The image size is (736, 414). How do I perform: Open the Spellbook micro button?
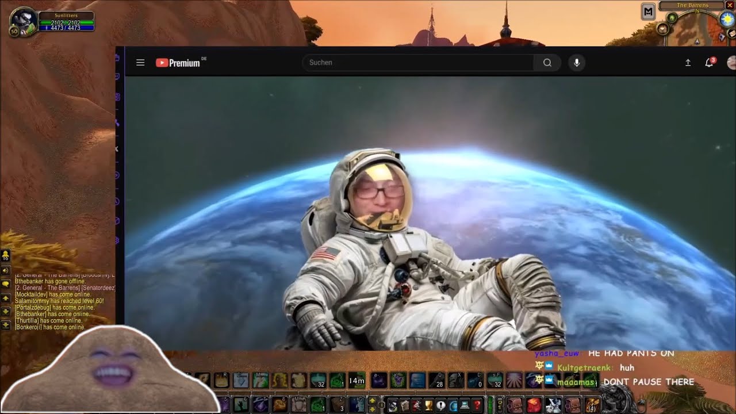pyautogui.click(x=405, y=405)
